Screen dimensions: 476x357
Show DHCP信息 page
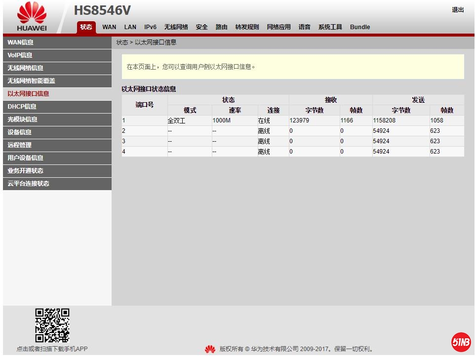pyautogui.click(x=22, y=107)
